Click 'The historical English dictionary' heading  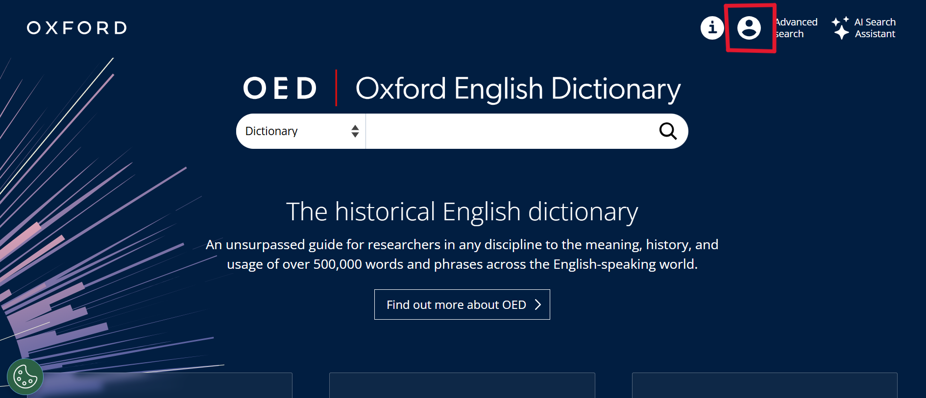[462, 211]
